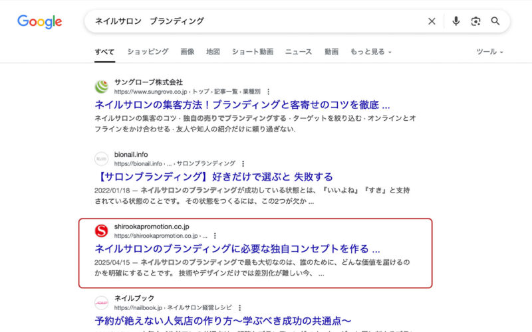The width and height of the screenshot is (532, 332).
Task: Open options menu for sungrove.co.jp result
Action: pyautogui.click(x=269, y=92)
